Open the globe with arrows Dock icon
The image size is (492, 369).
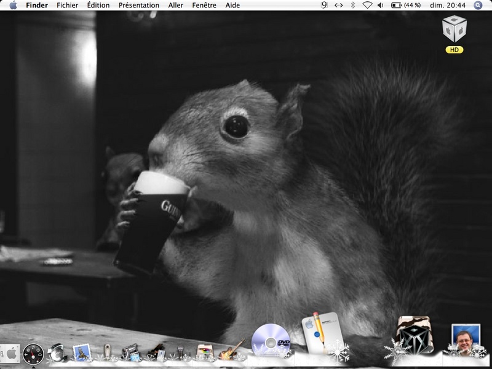pos(57,352)
